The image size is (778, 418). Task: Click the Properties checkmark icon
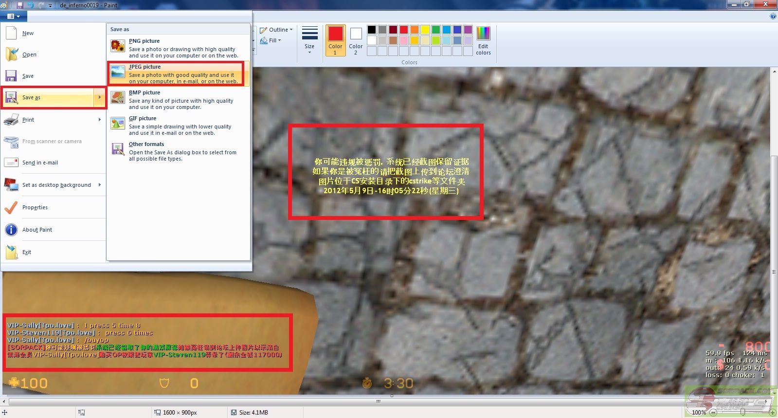coord(11,208)
